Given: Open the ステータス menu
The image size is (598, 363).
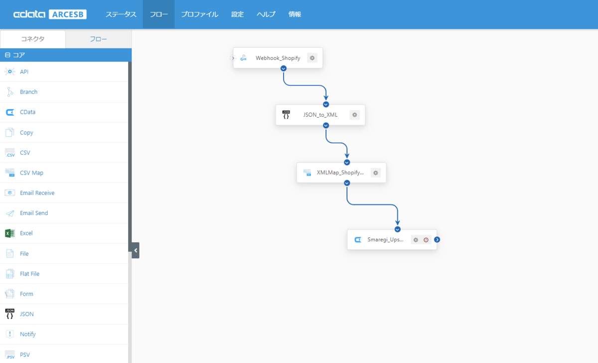Looking at the screenshot, I should 121,14.
